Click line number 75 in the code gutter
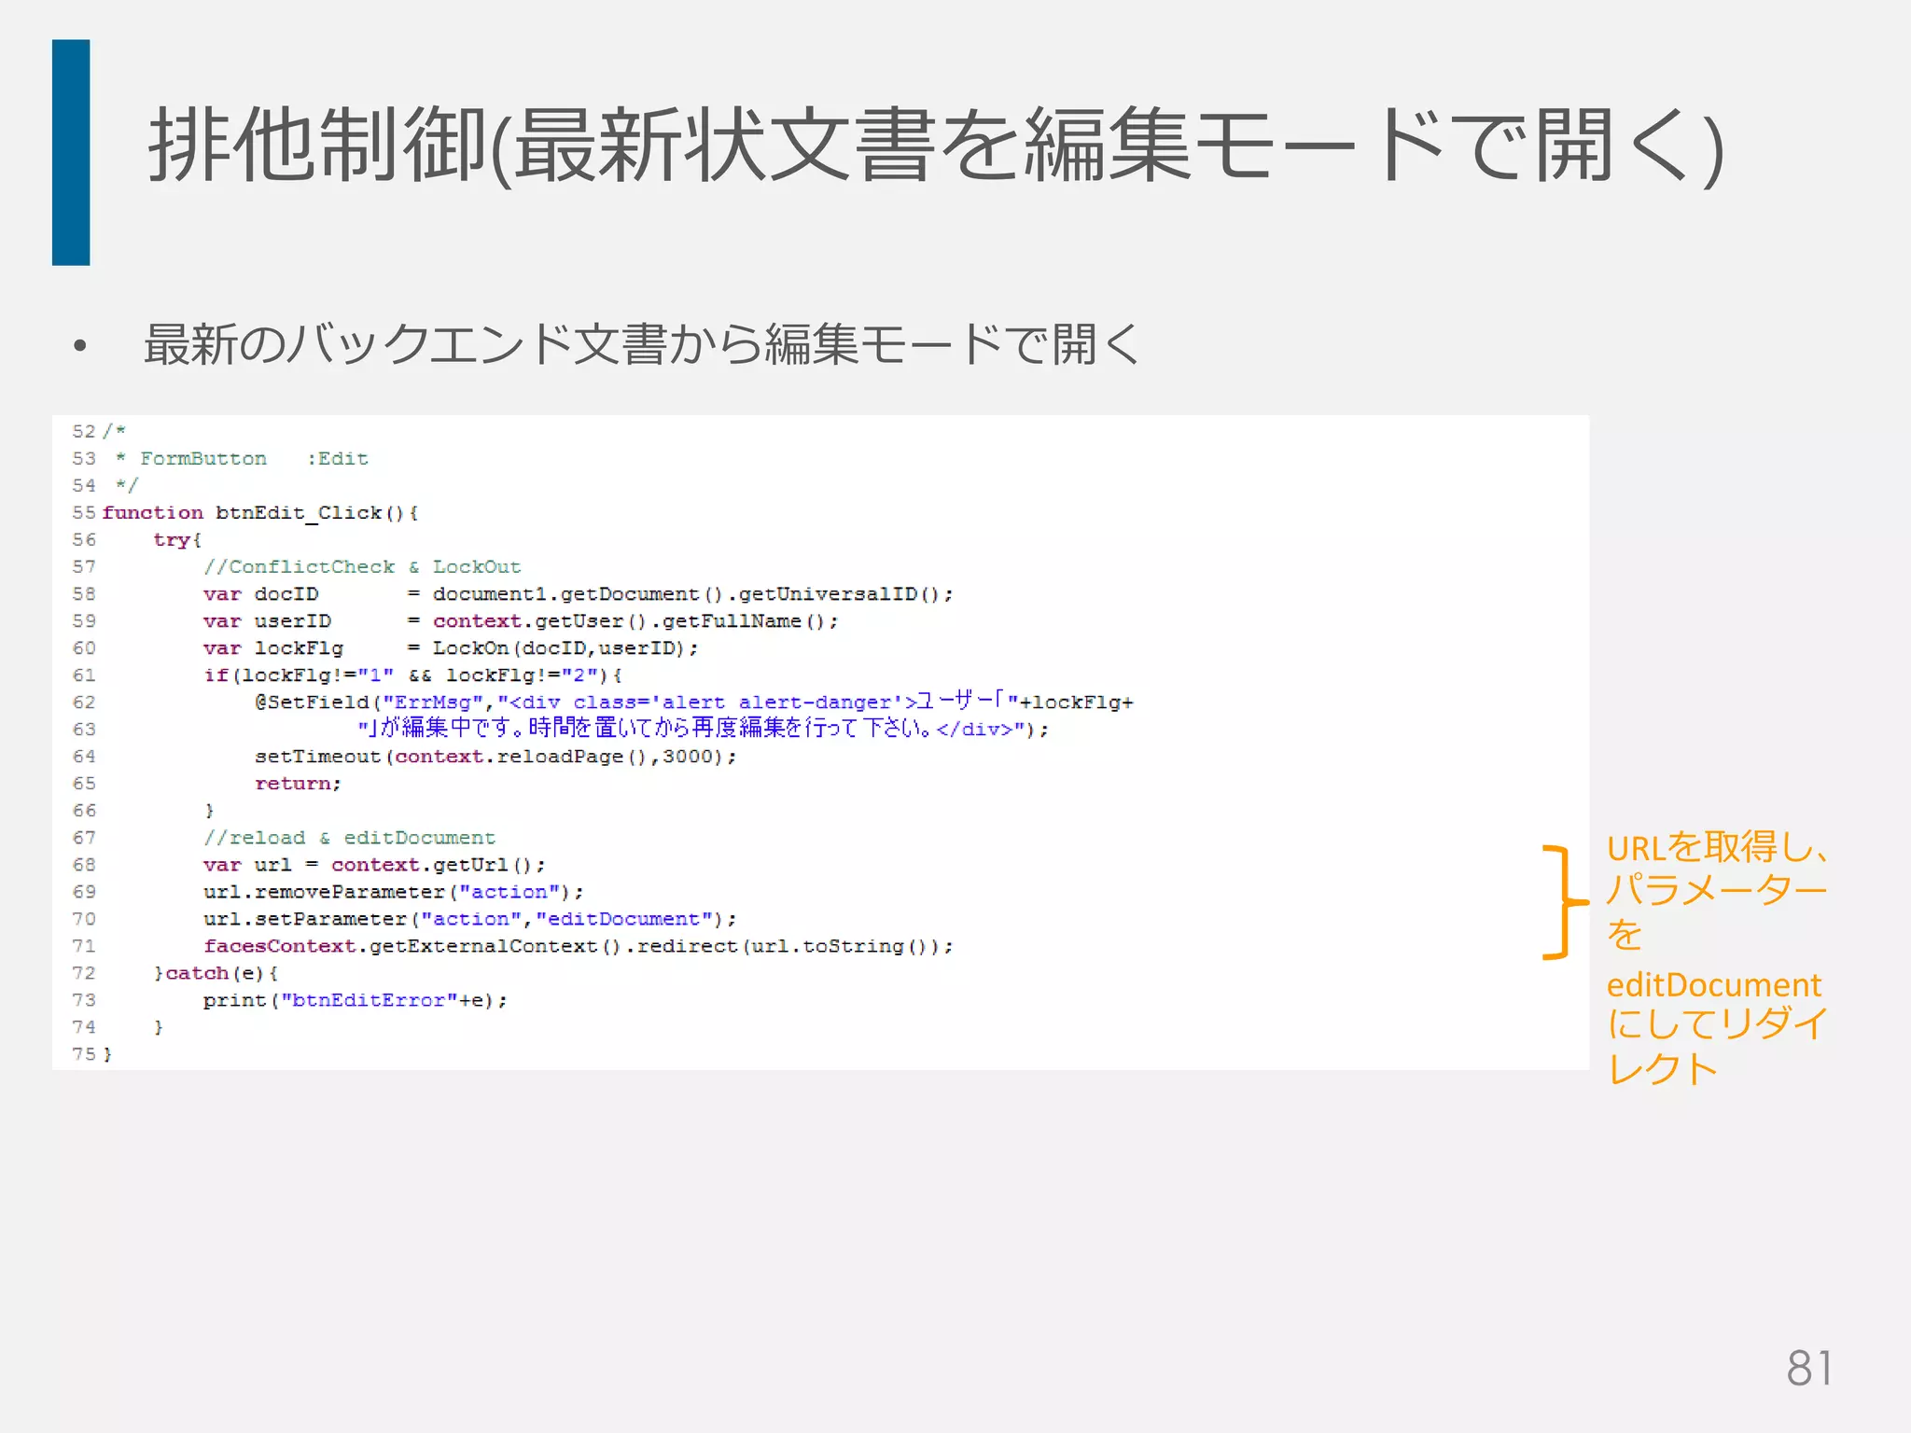Viewport: 1911px width, 1433px height. pyautogui.click(x=84, y=1054)
